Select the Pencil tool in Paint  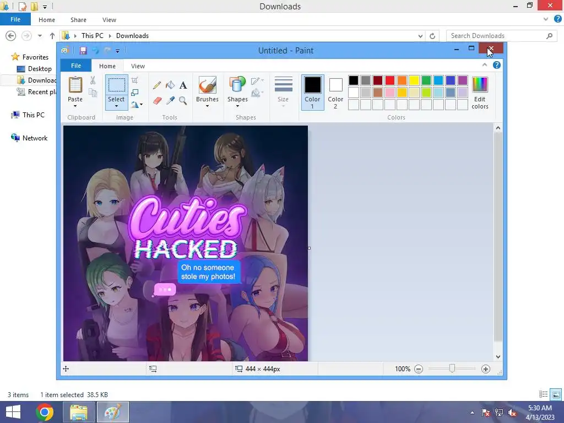tap(157, 85)
